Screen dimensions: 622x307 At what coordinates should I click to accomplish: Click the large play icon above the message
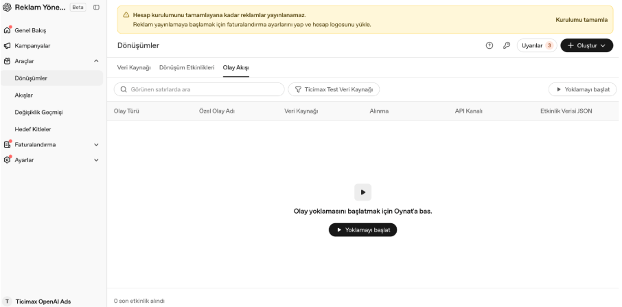tap(363, 192)
